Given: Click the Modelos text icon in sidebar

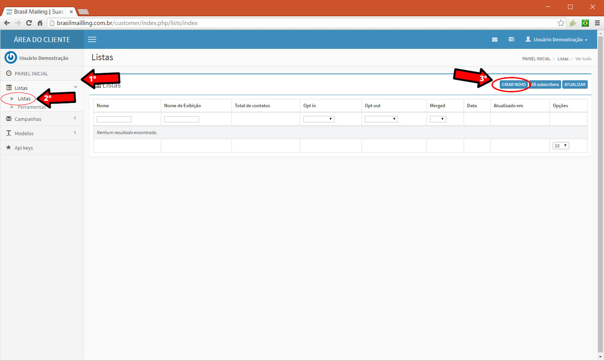Looking at the screenshot, I should 9,133.
